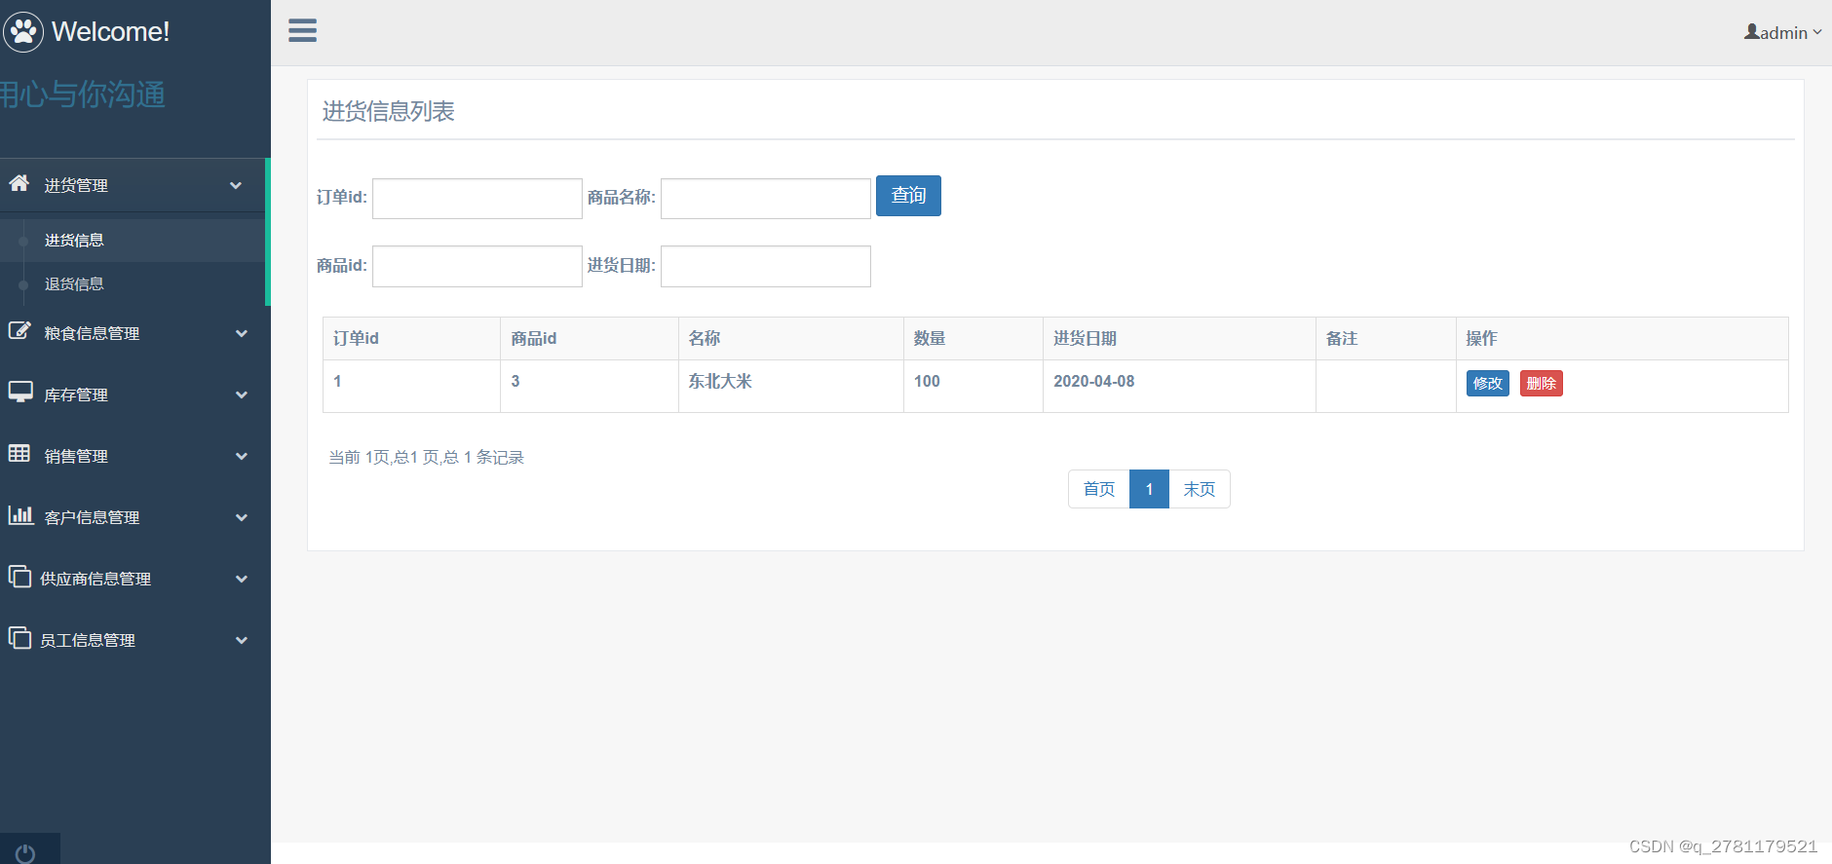Click the 删除 button for 东北大米
The width and height of the screenshot is (1832, 864).
[1541, 383]
